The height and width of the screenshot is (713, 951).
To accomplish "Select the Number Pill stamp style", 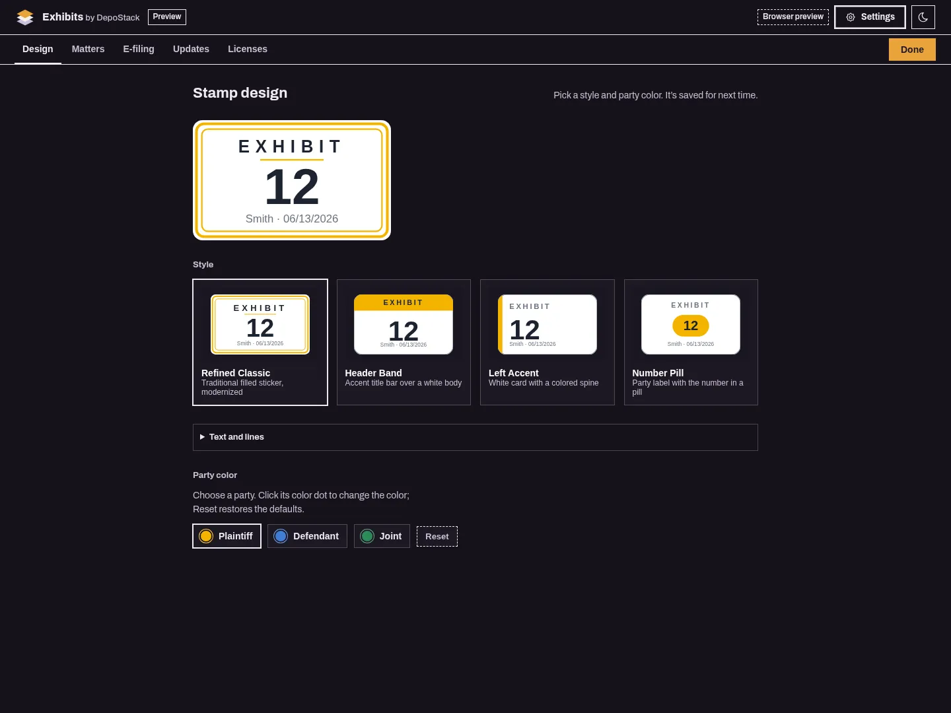I will pyautogui.click(x=691, y=342).
